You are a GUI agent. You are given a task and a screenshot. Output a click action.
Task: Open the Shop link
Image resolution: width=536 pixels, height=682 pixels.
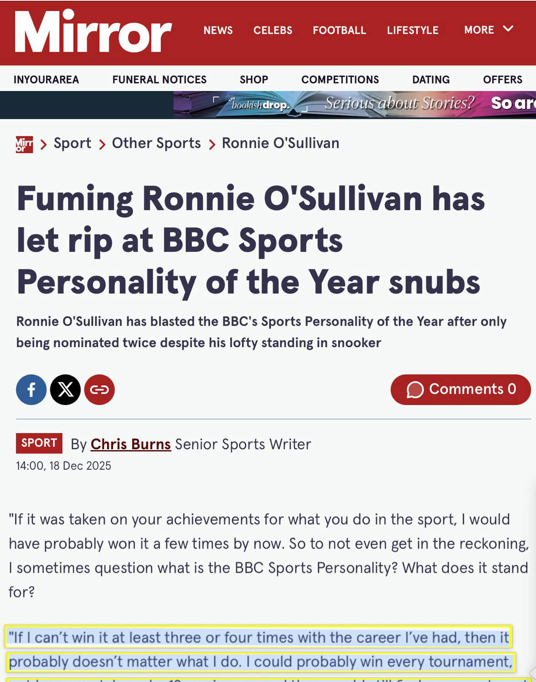tap(254, 80)
